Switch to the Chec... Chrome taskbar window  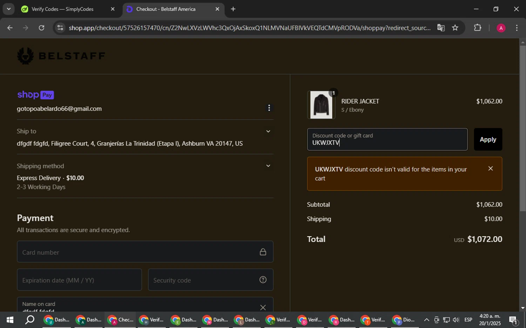click(x=120, y=320)
